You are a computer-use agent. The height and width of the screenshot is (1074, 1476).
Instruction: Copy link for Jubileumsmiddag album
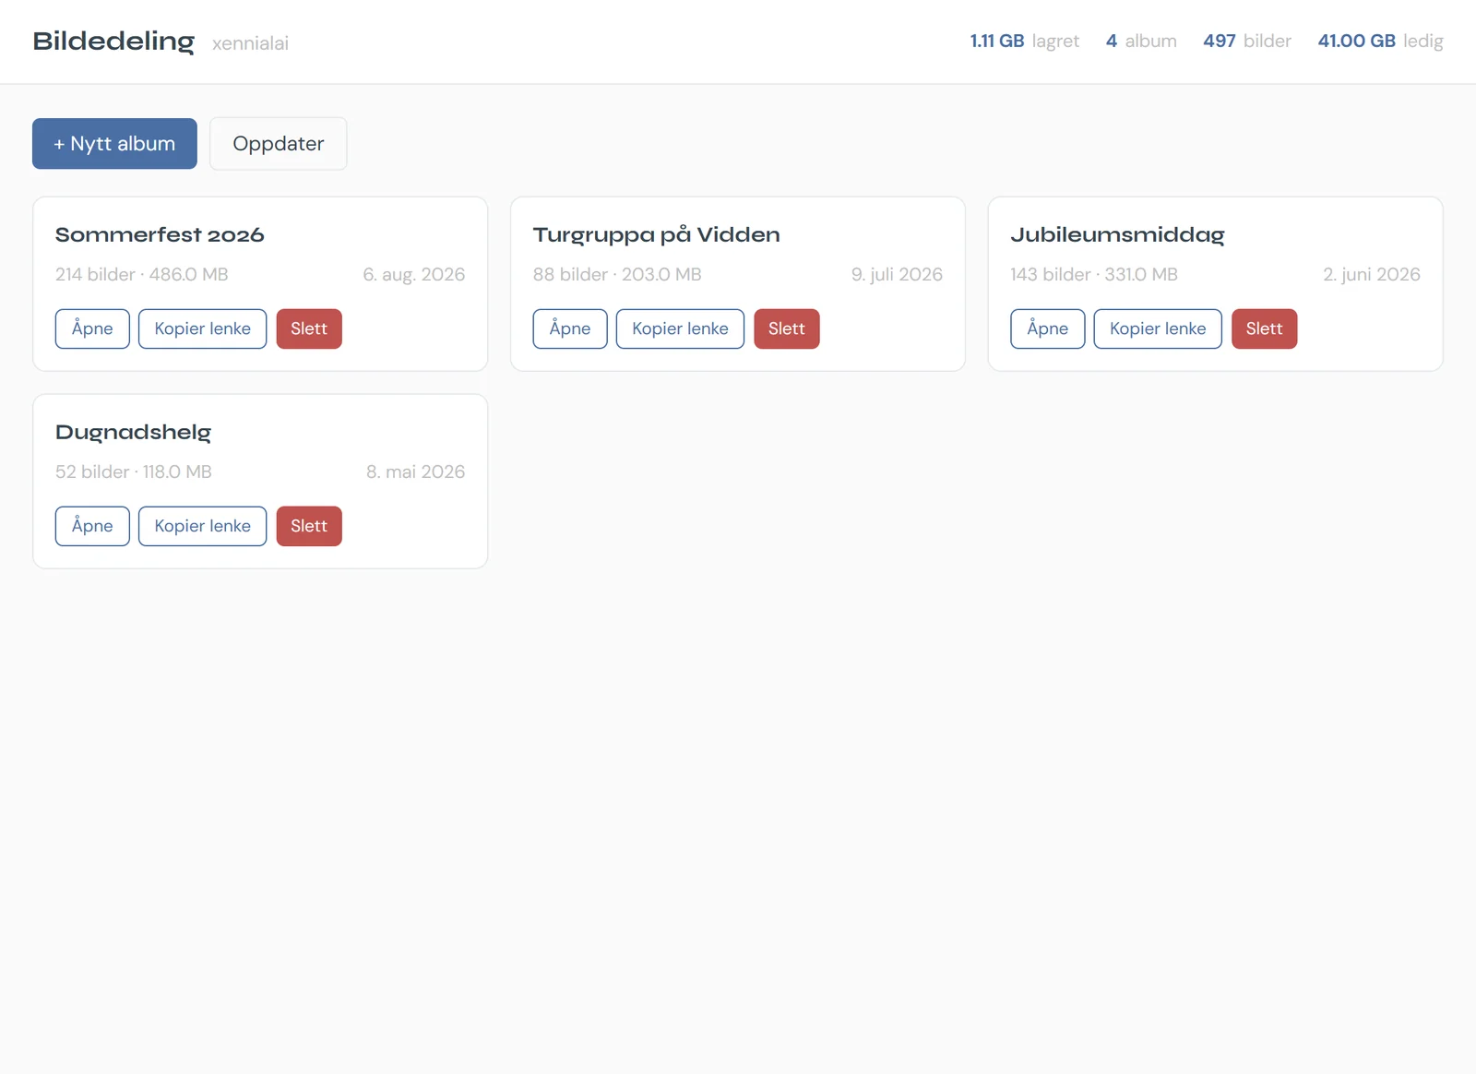1159,329
